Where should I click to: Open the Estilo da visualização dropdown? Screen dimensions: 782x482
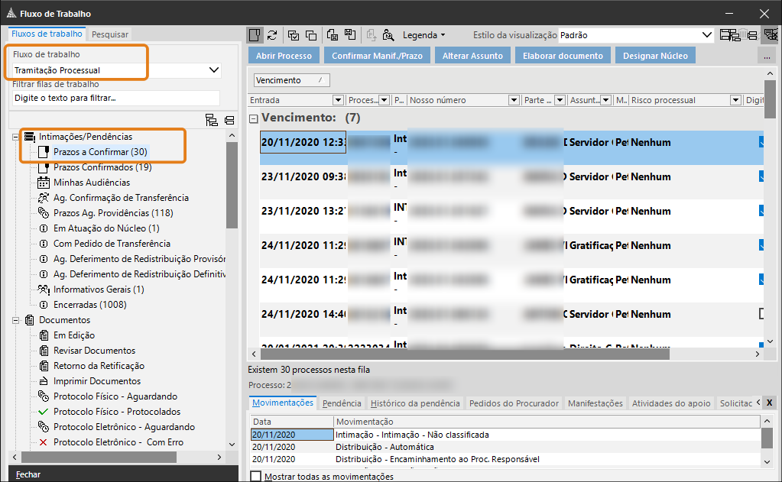706,35
